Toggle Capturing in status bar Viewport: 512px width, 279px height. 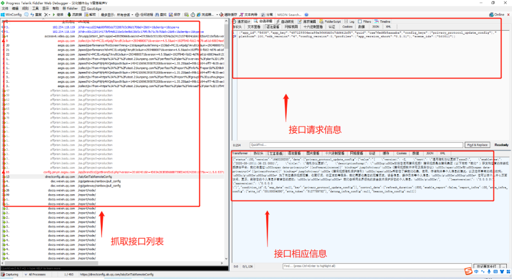point(10,274)
